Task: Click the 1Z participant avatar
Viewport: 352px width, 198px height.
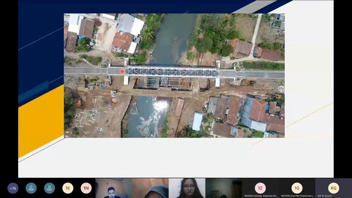Action: coord(260,188)
